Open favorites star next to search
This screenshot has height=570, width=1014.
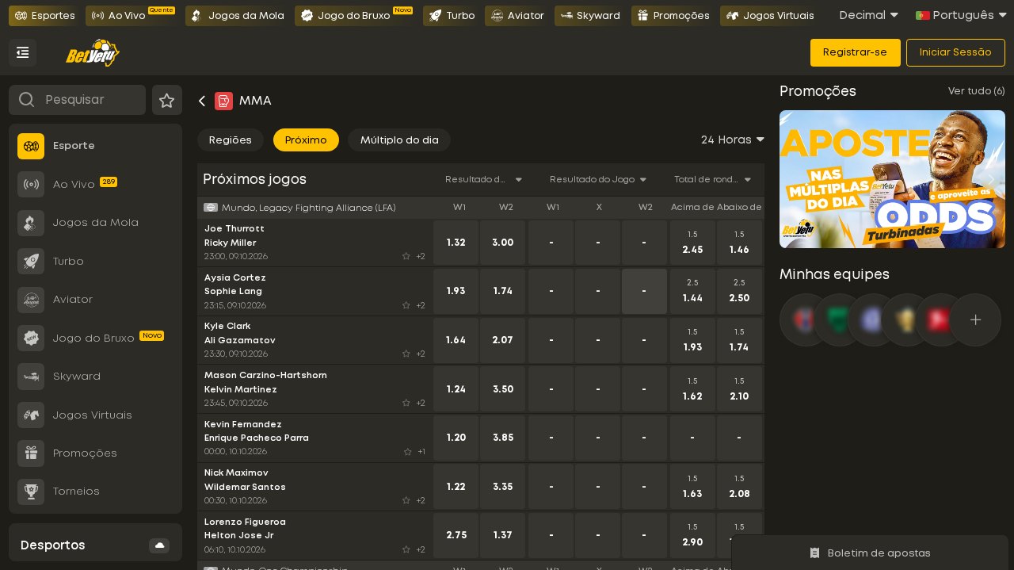tap(167, 100)
